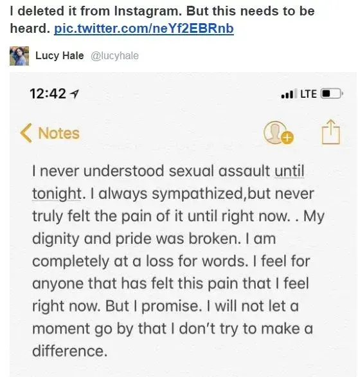Place cursor after 'difference.' in note
The image size is (358, 377).
[107, 351]
